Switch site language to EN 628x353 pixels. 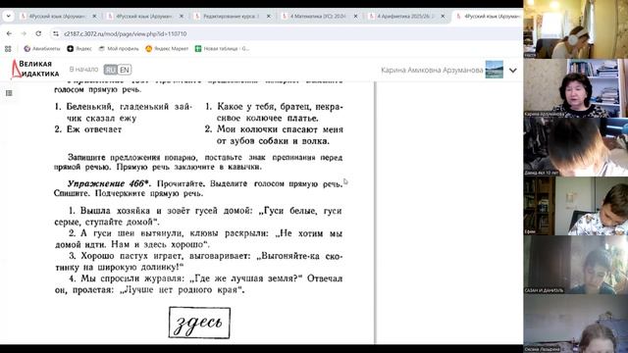[125, 70]
